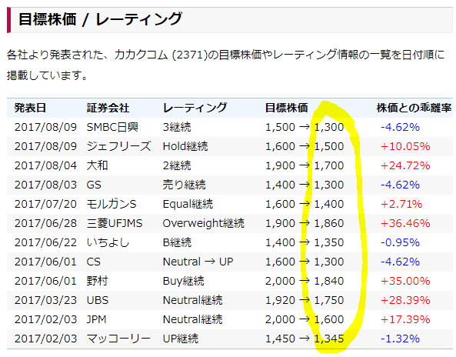Click the 売り継続 rating cell
Viewport: 456px width, 357px height.
pyautogui.click(x=184, y=185)
